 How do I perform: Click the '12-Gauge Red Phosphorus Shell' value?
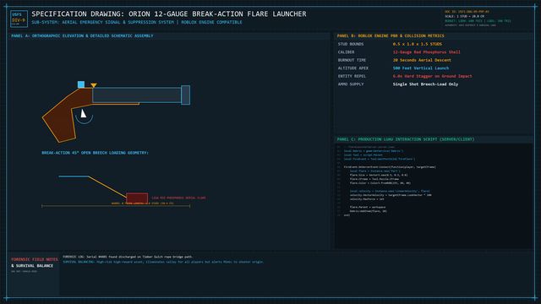click(426, 52)
